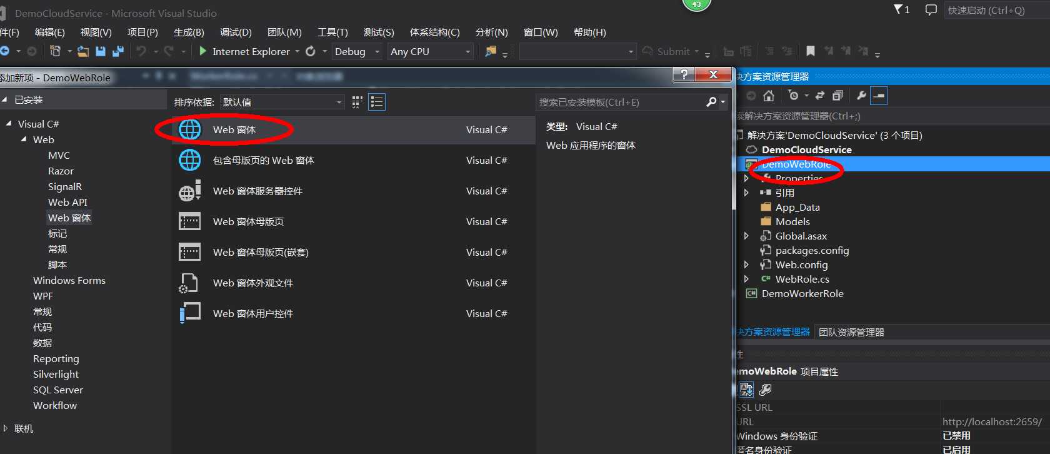The width and height of the screenshot is (1050, 454).
Task: Click Sync with Active Document icon
Action: [x=820, y=96]
